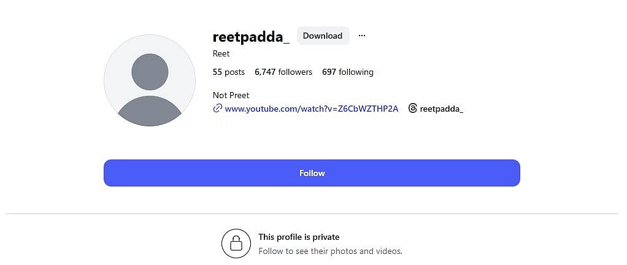627x265 pixels.
Task: Click the display name Reet
Action: [221, 54]
